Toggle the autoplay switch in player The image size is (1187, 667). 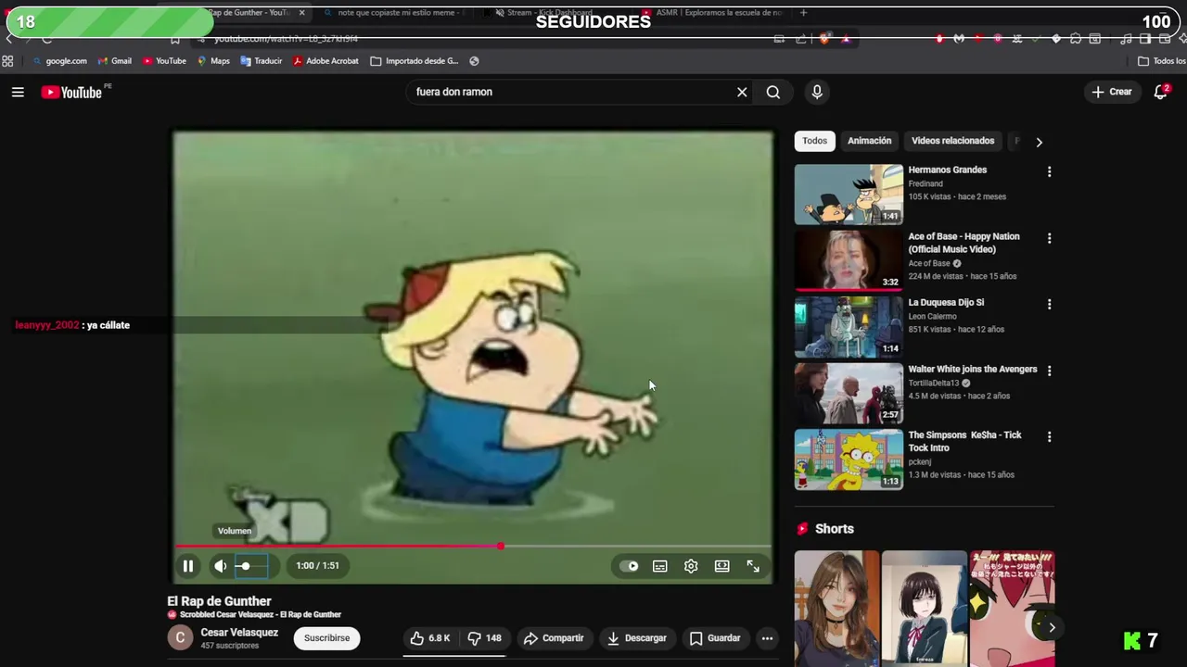point(629,566)
